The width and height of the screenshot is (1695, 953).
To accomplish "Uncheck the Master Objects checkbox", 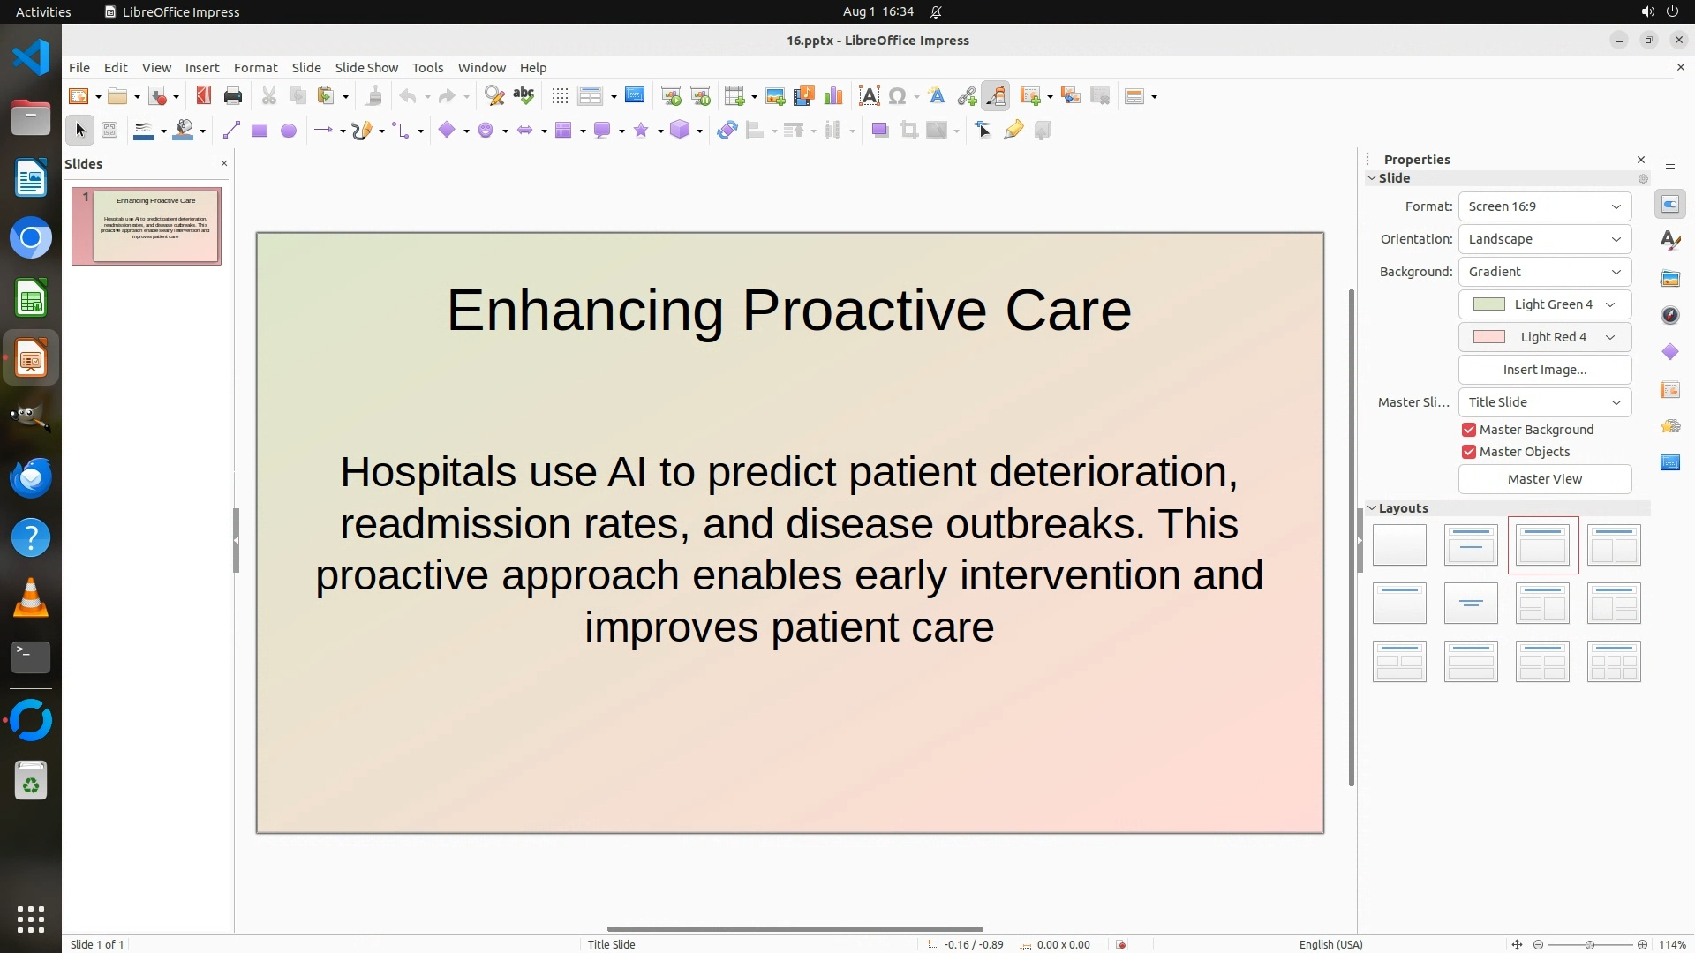I will (x=1469, y=452).
